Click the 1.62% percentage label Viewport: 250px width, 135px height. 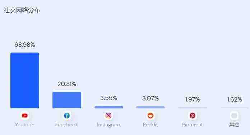coord(234,99)
